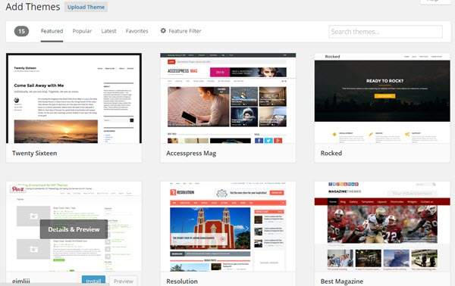The image size is (455, 286).
Task: Install the hovered theme with the Install button
Action: click(x=93, y=281)
